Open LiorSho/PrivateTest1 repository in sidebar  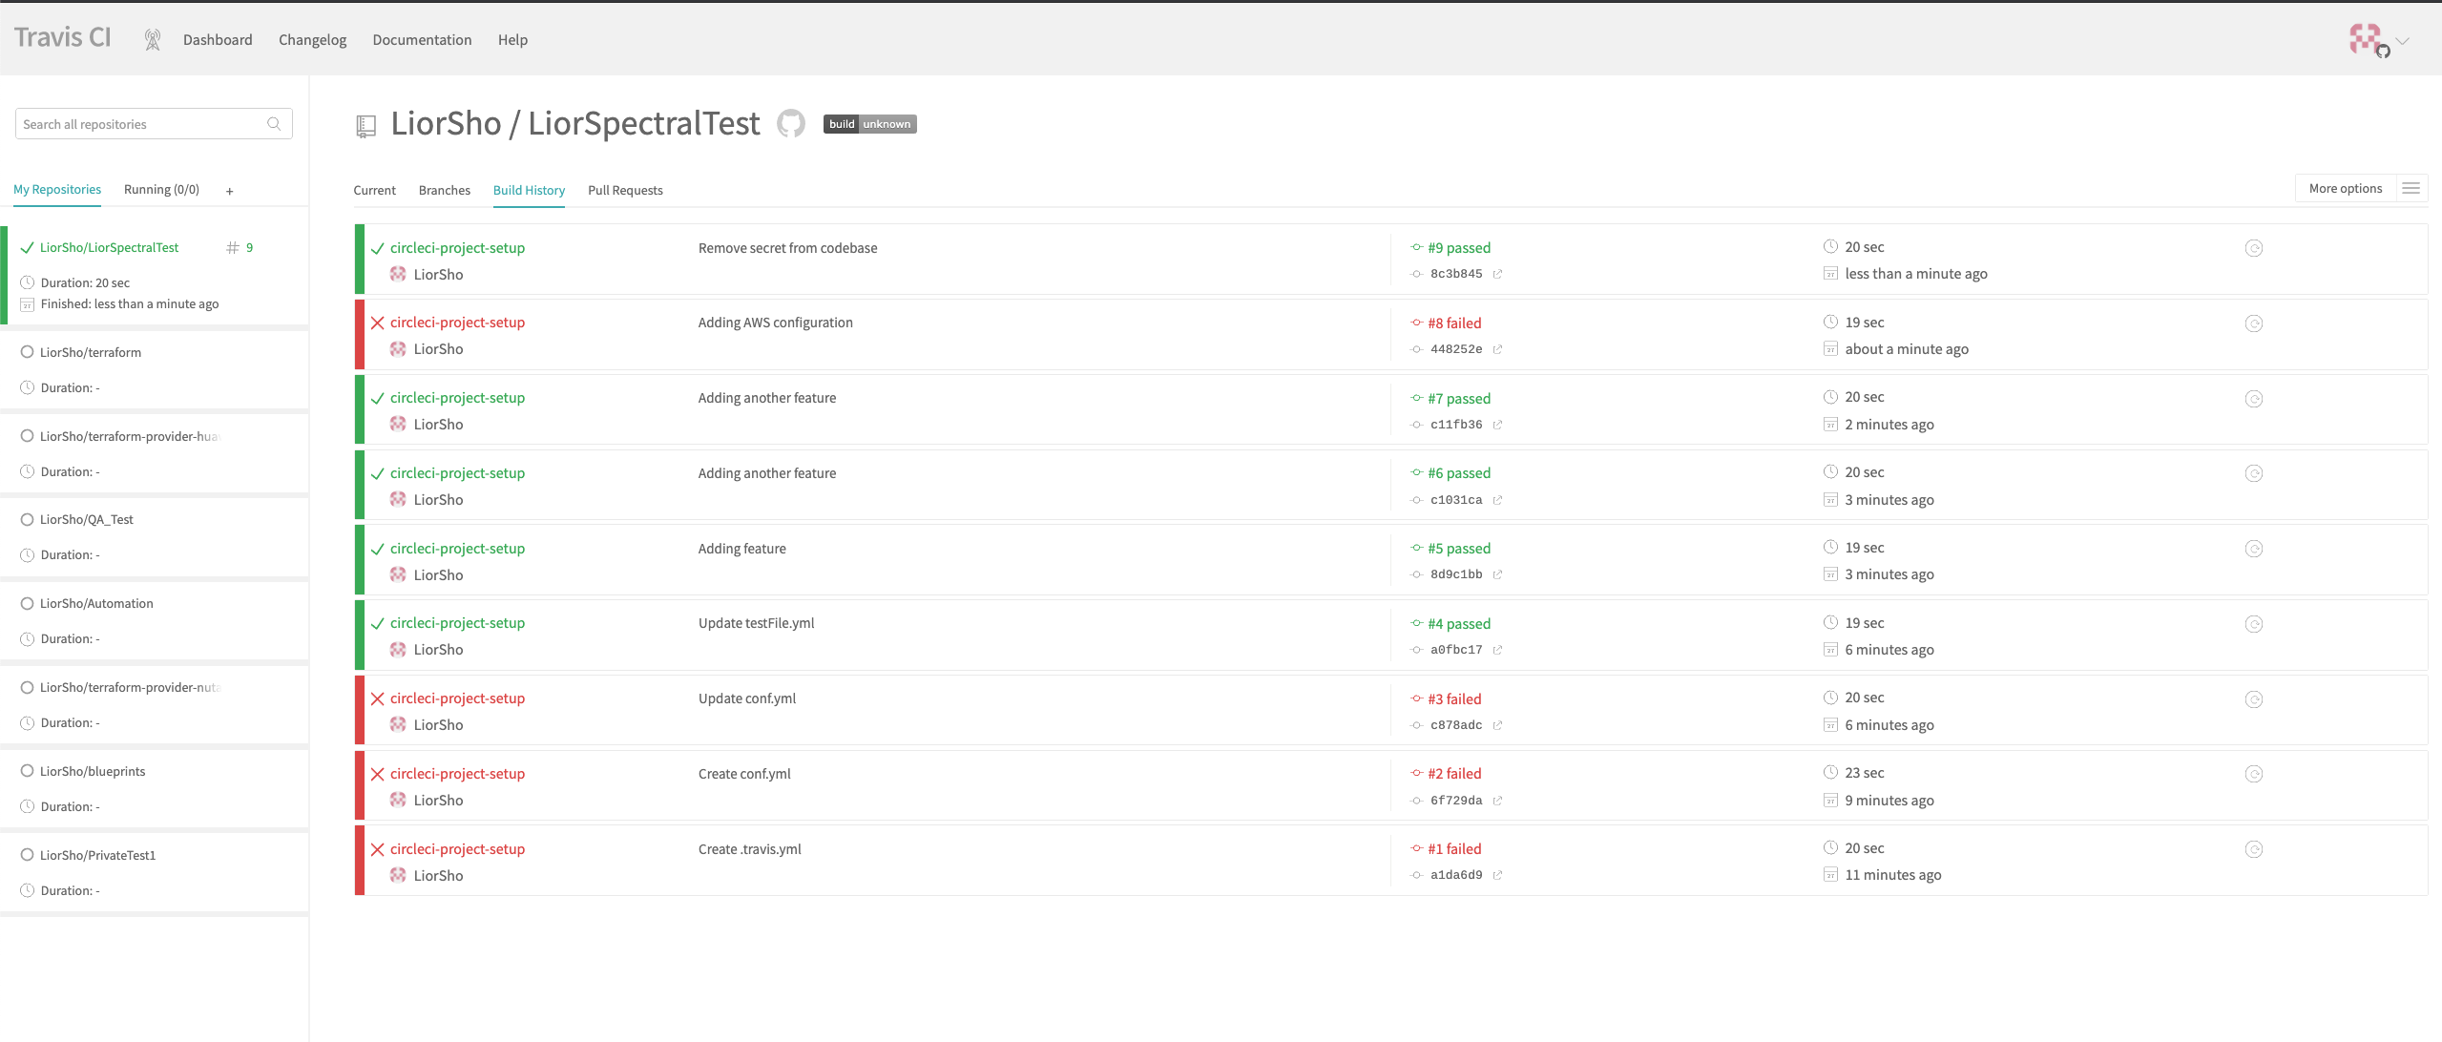97,856
